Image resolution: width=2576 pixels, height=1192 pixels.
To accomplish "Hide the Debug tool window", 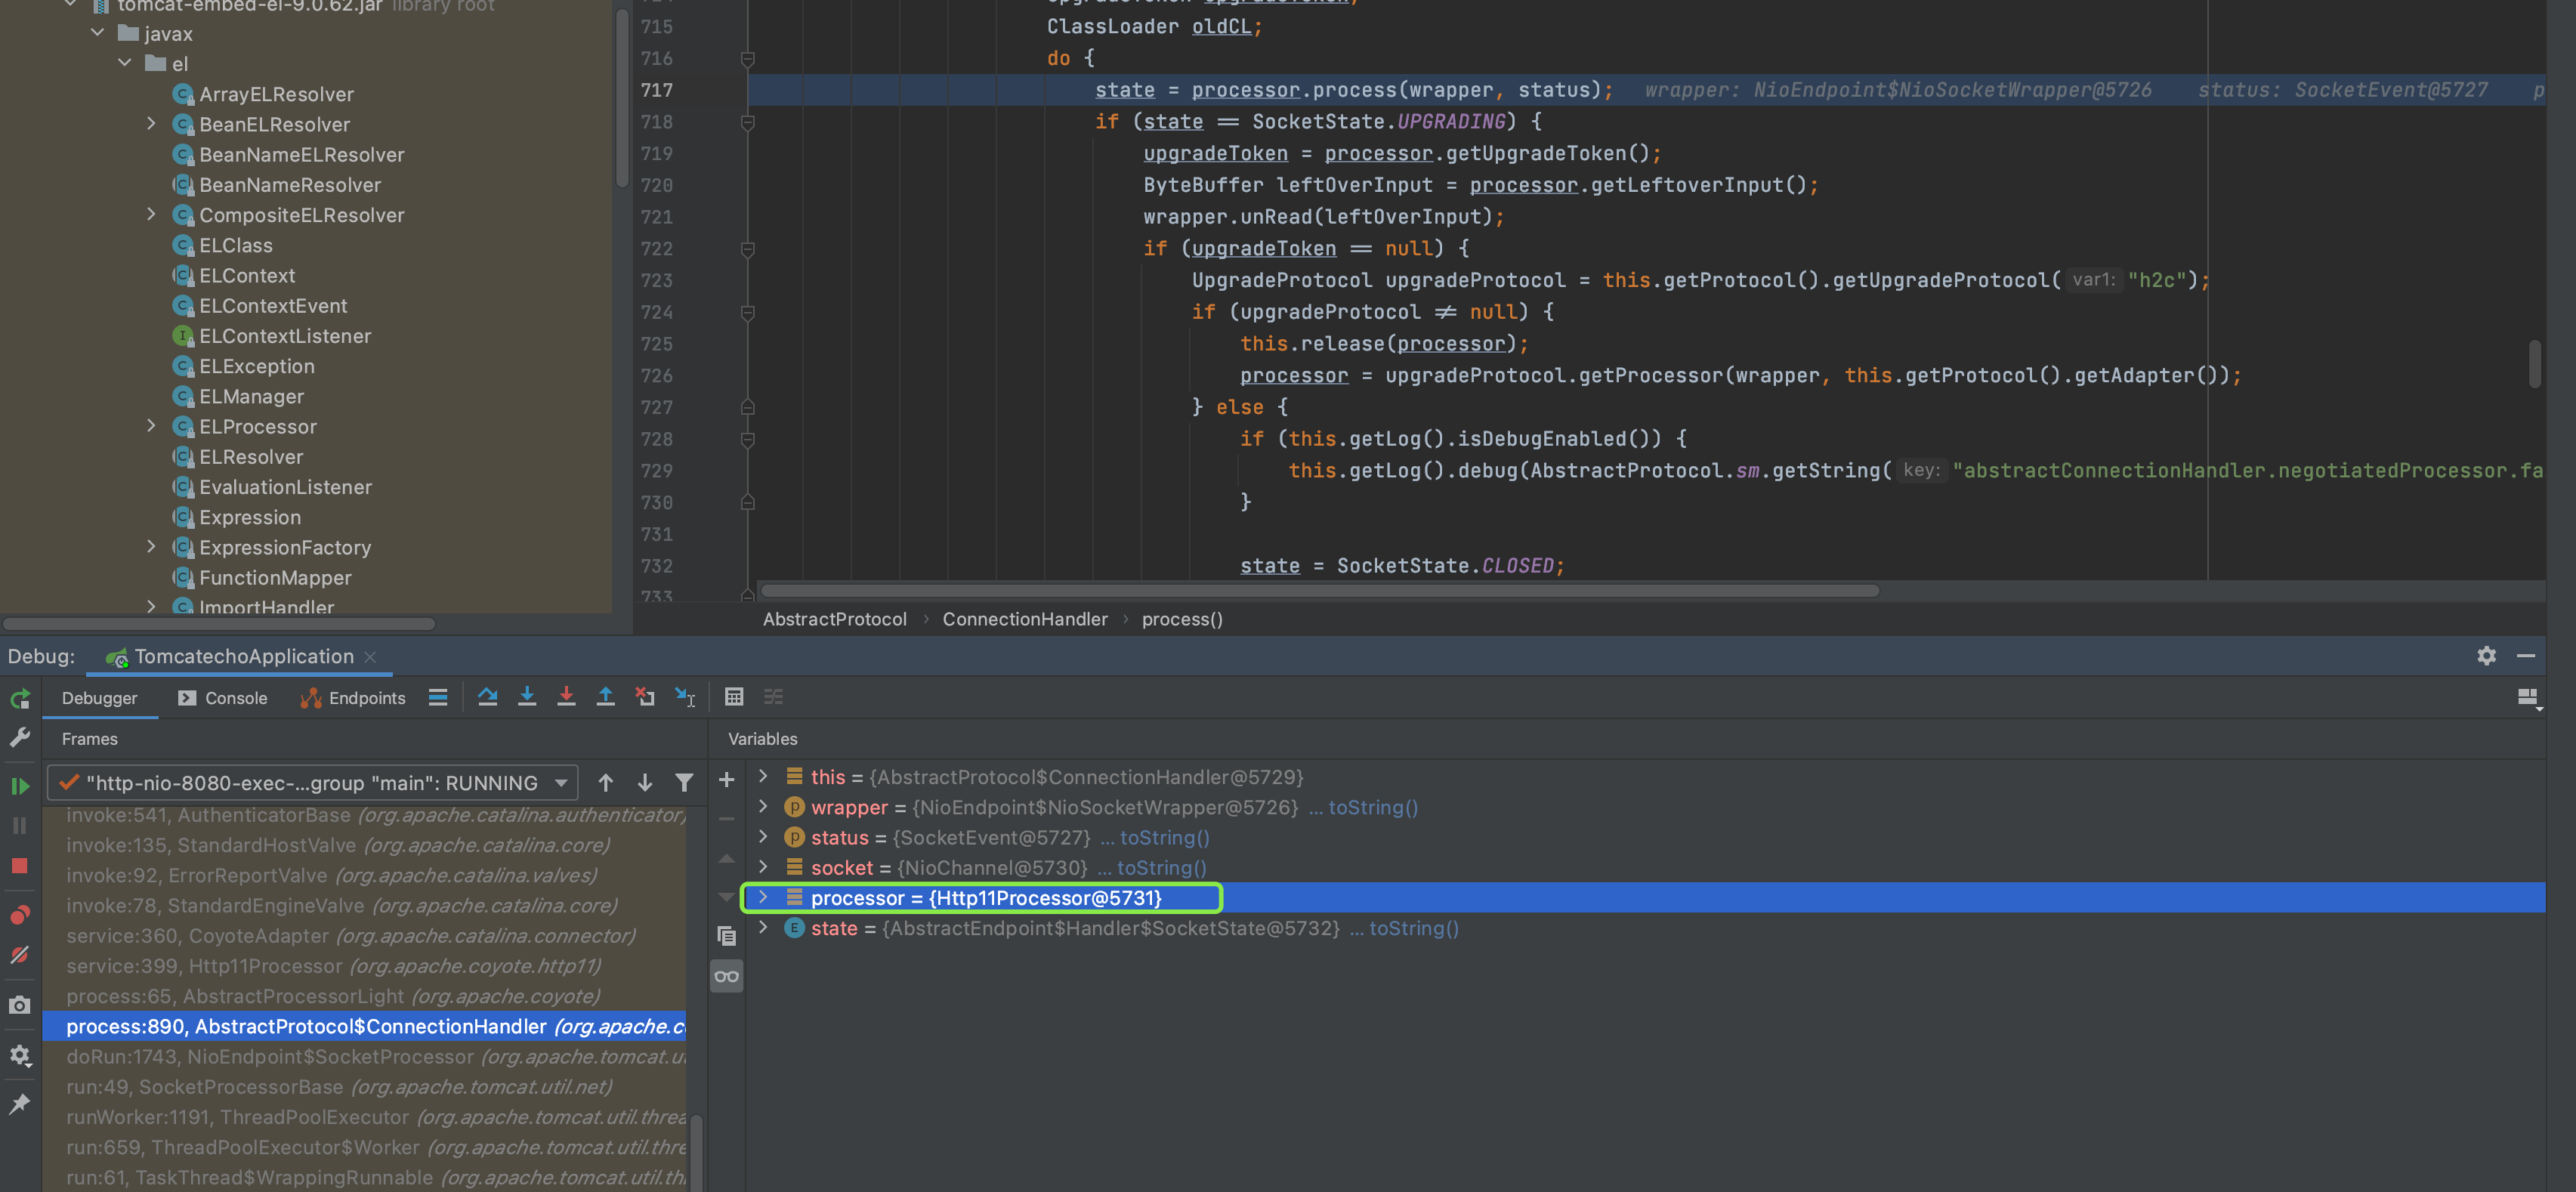I will [x=2525, y=656].
